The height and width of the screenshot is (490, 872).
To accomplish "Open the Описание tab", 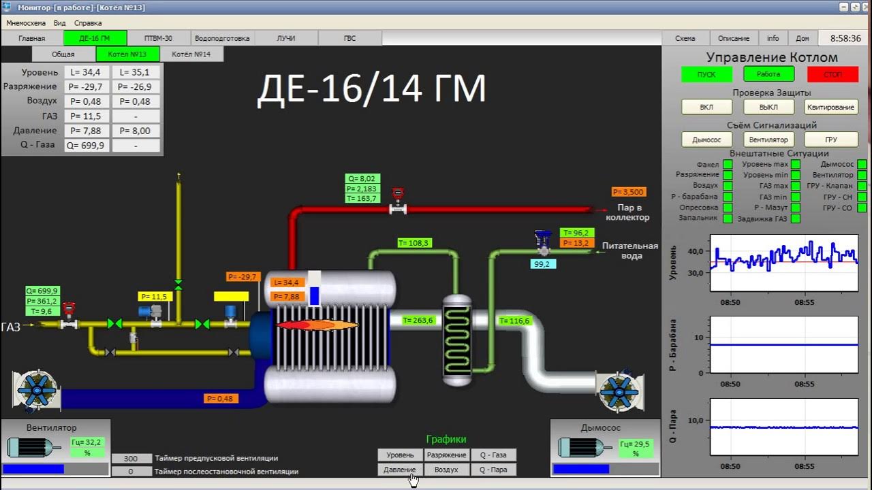I will [x=734, y=38].
